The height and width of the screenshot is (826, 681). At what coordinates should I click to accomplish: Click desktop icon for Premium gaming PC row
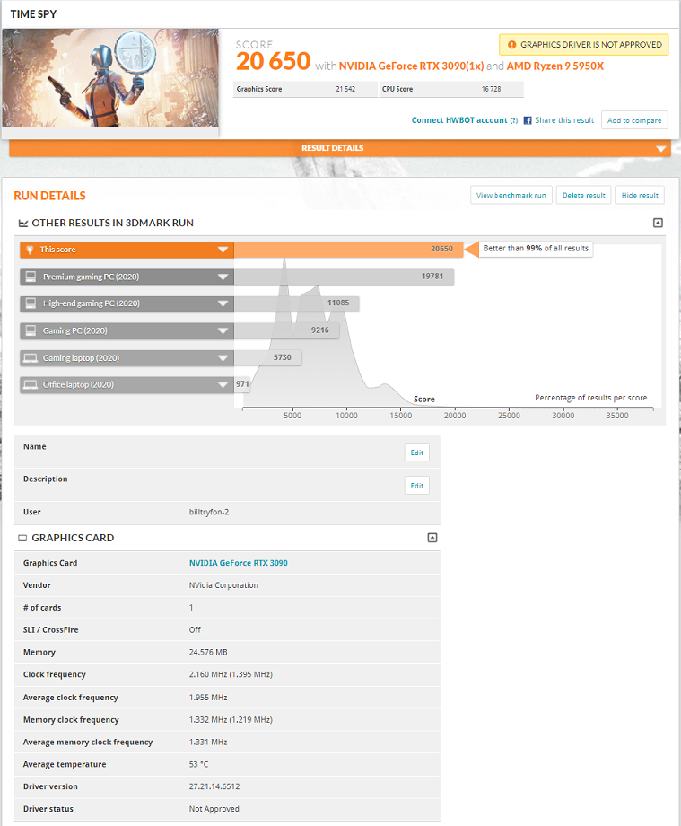click(x=31, y=277)
